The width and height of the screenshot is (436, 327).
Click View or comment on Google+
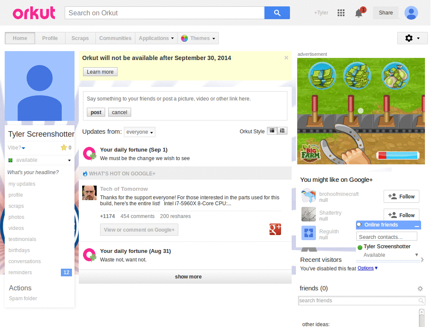click(x=139, y=230)
